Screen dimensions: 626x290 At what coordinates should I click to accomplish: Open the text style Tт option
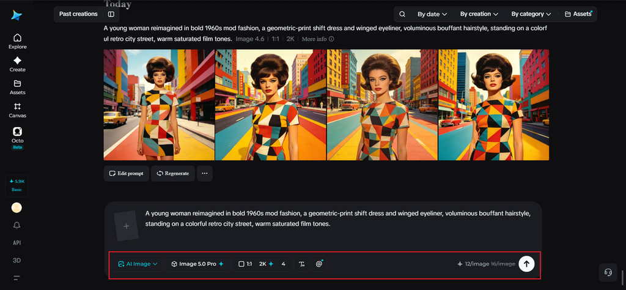301,264
